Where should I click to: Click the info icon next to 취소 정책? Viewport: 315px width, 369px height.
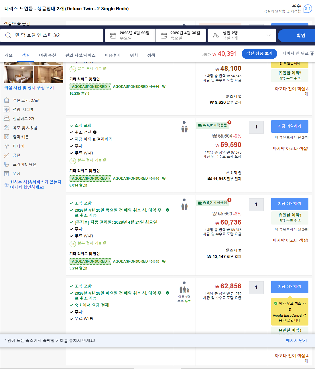click(94, 132)
